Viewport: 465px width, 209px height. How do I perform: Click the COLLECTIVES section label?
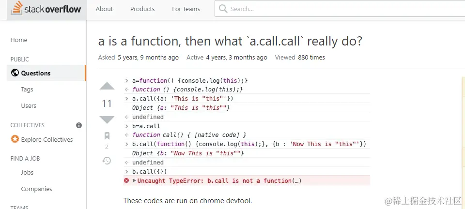pyautogui.click(x=27, y=125)
